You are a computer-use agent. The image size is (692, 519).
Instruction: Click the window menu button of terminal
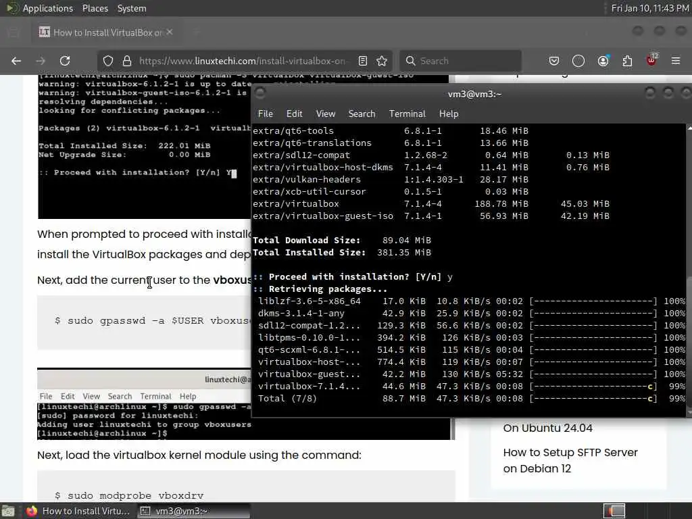260,93
